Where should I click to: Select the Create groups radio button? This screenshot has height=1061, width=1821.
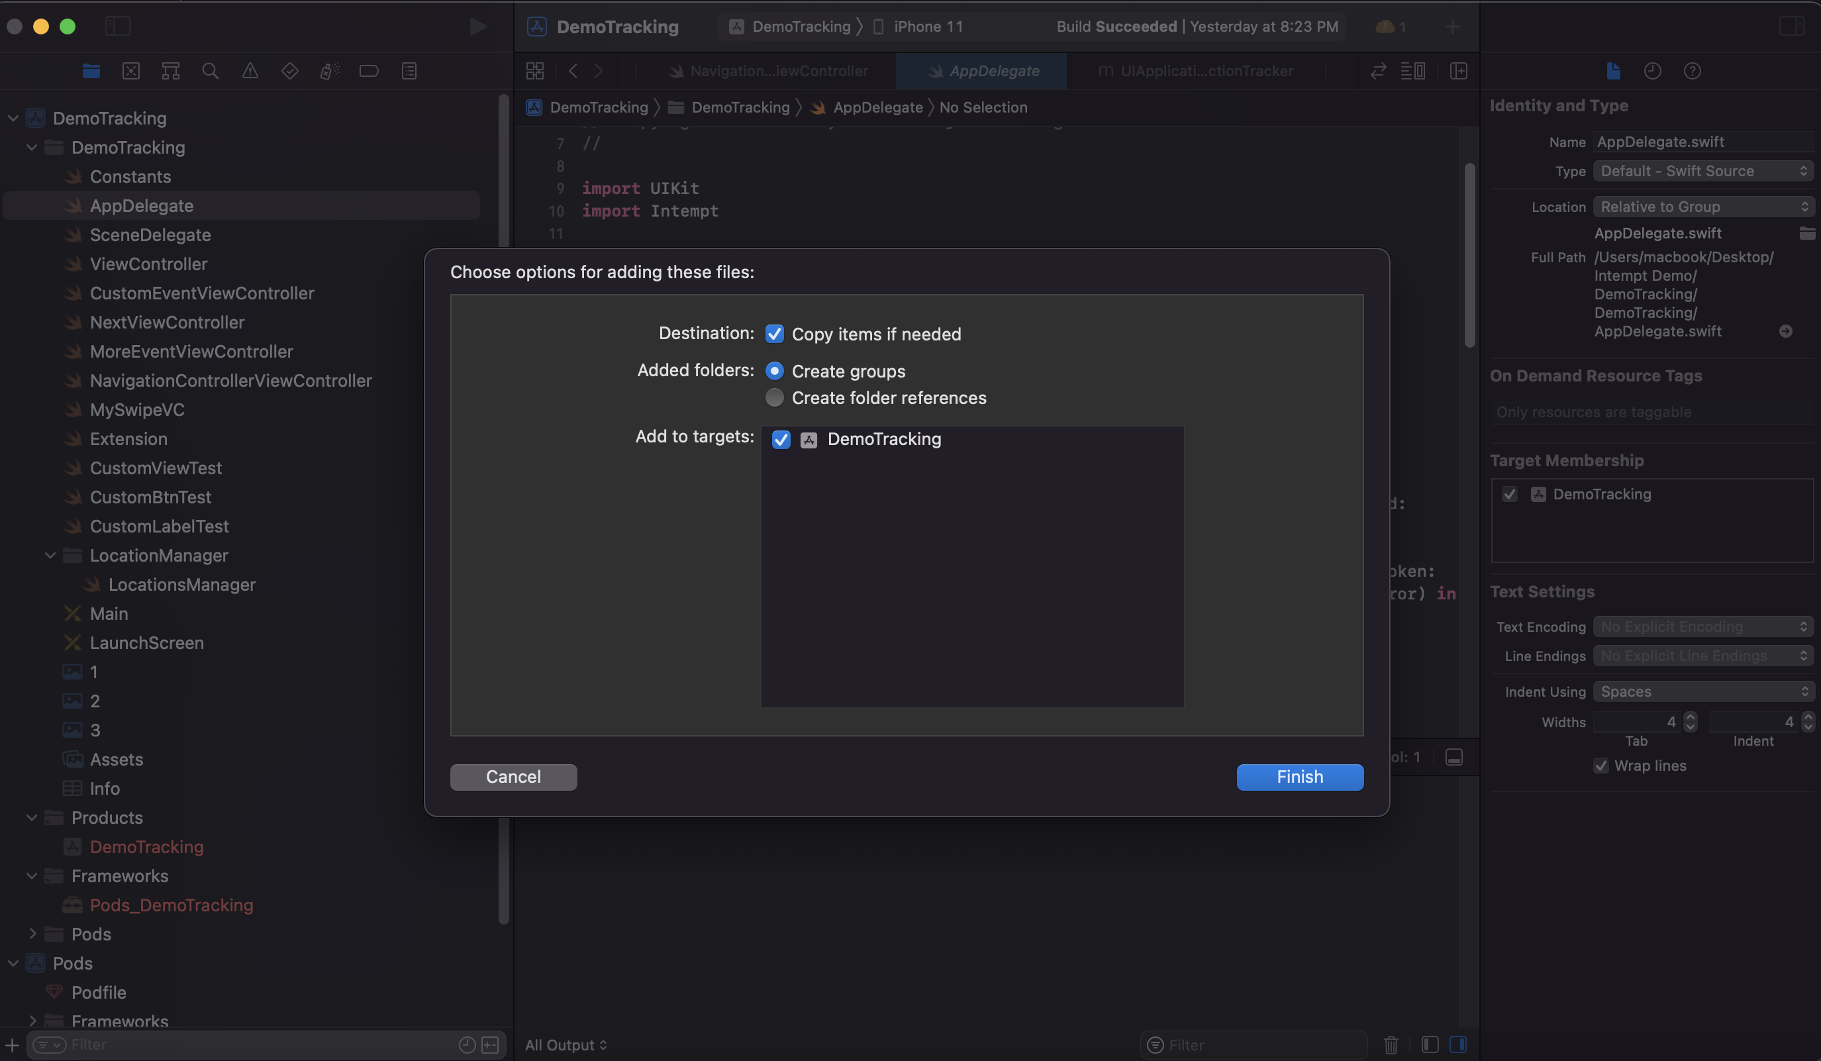pos(774,371)
